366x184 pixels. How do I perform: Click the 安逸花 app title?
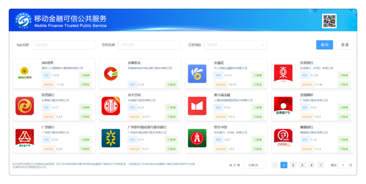(219, 63)
